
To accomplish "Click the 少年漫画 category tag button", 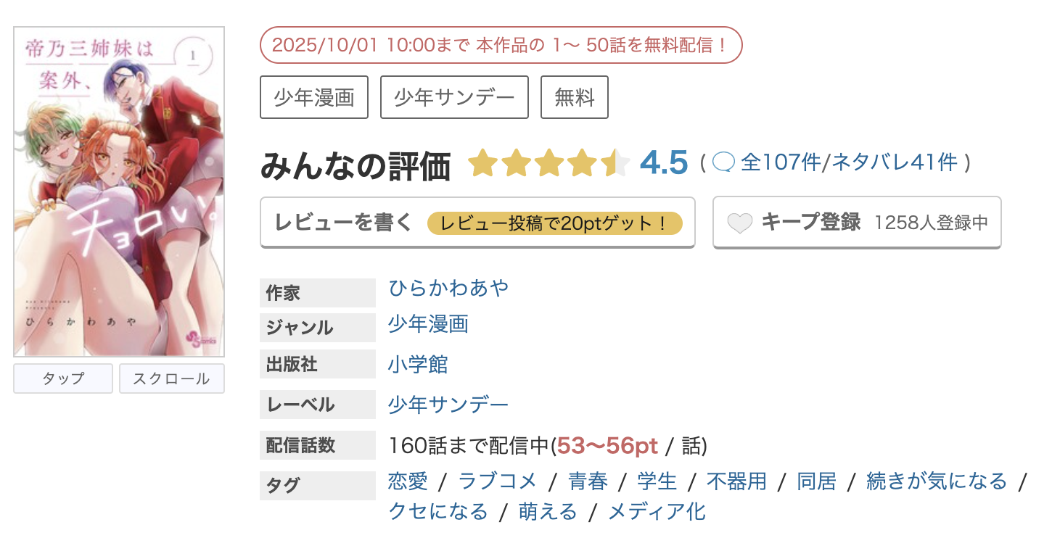I will [x=314, y=97].
